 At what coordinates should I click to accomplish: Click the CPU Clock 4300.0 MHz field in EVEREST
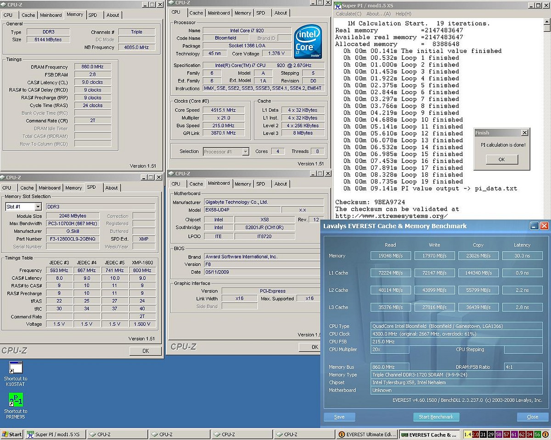[456, 334]
